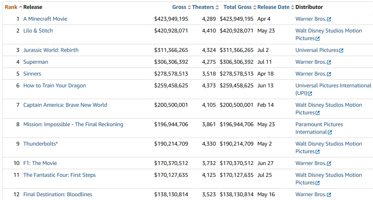This screenshot has height=200, width=373.
Task: Click external link icon beside (UPI)
Action: click(x=310, y=94)
